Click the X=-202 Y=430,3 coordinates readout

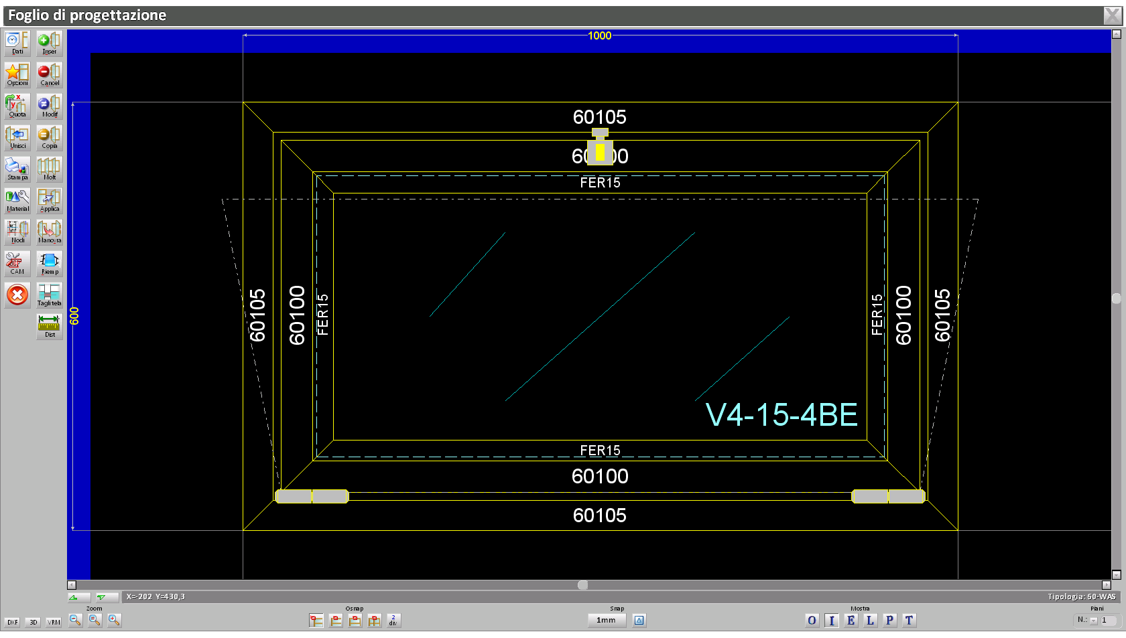coord(155,597)
